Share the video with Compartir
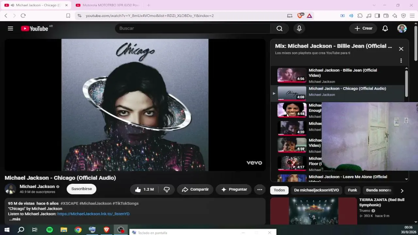This screenshot has width=418, height=235. coord(195,189)
